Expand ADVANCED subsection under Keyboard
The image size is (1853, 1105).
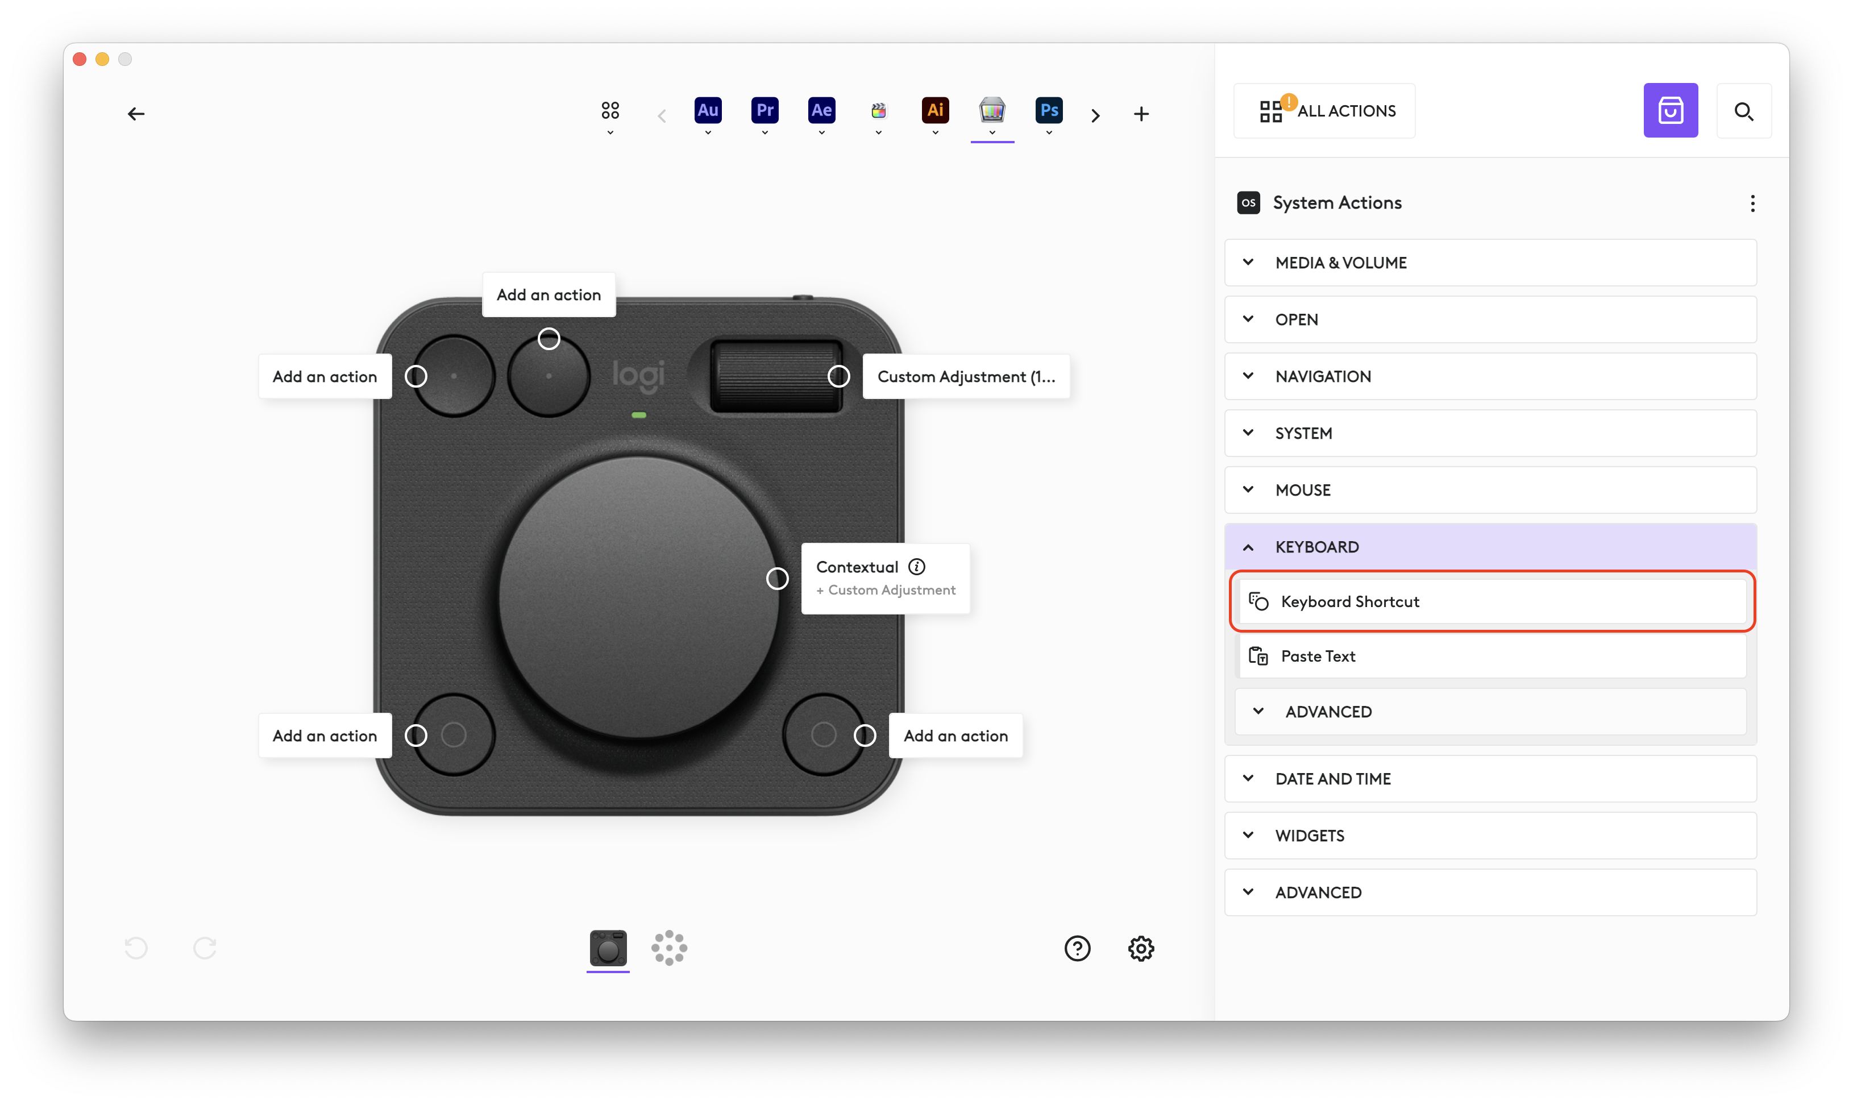1490,712
